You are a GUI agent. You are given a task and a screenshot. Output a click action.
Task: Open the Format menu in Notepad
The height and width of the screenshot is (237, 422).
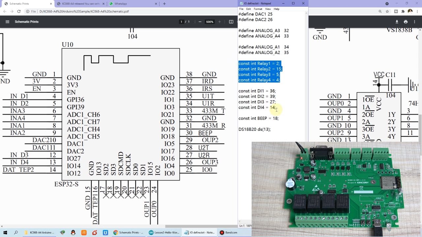point(258,9)
